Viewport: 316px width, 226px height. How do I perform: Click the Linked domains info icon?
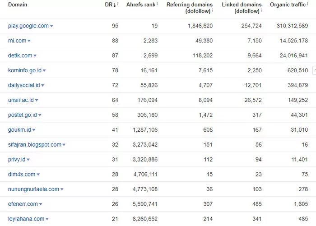pos(261,10)
